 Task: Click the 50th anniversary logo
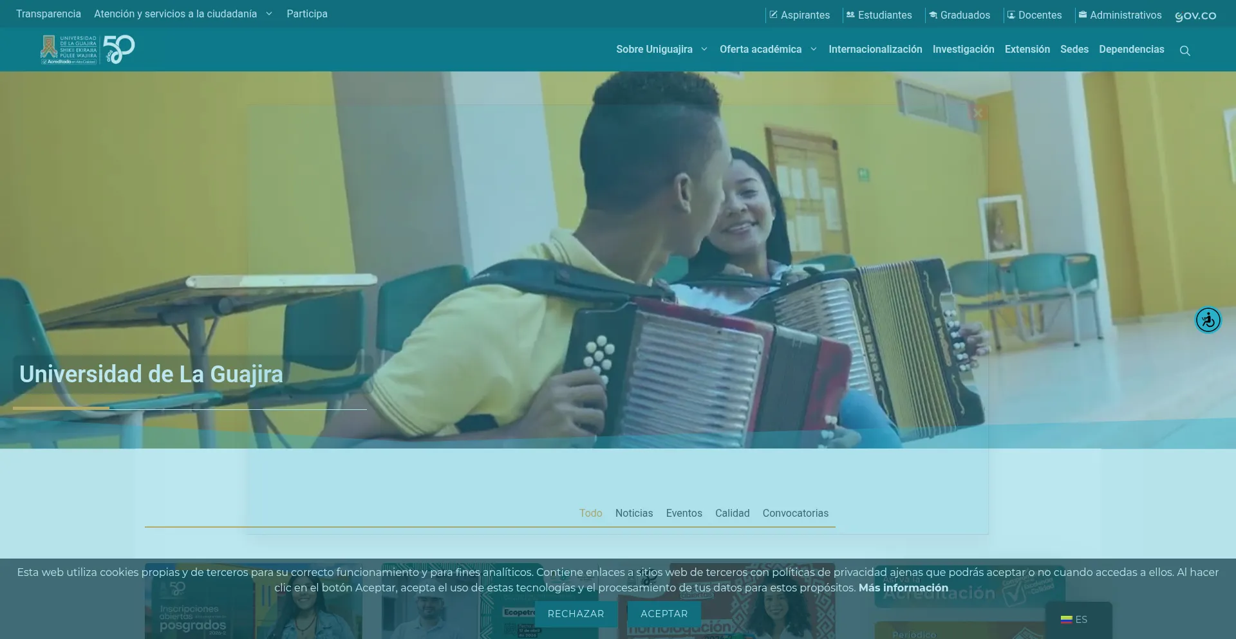click(x=119, y=50)
